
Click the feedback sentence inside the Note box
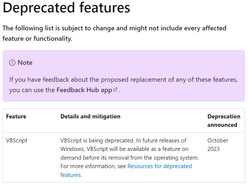[123, 85]
